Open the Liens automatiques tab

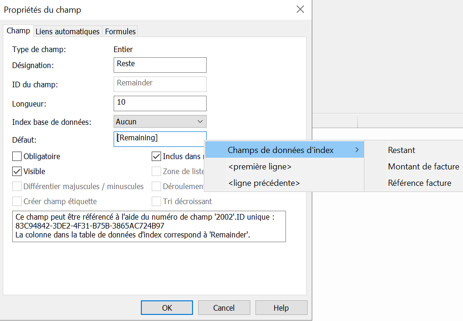click(68, 31)
